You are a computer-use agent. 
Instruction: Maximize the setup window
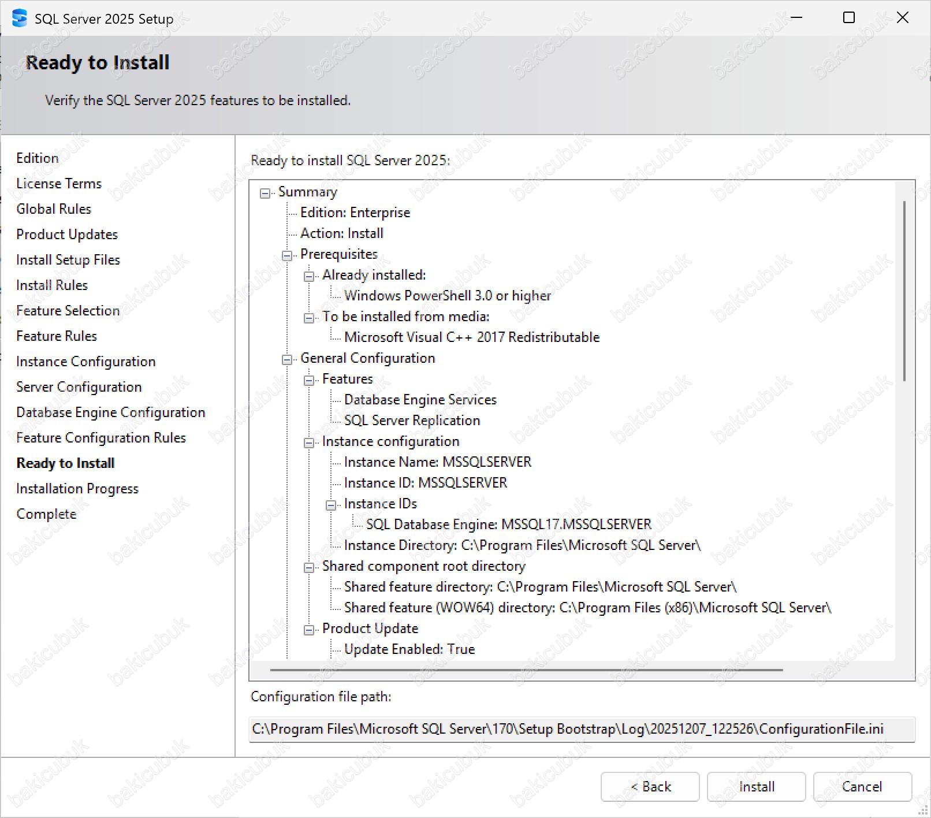click(849, 18)
